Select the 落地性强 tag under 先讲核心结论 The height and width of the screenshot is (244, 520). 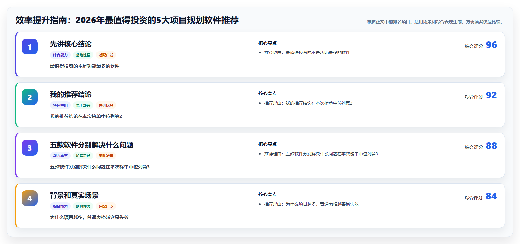click(x=83, y=55)
